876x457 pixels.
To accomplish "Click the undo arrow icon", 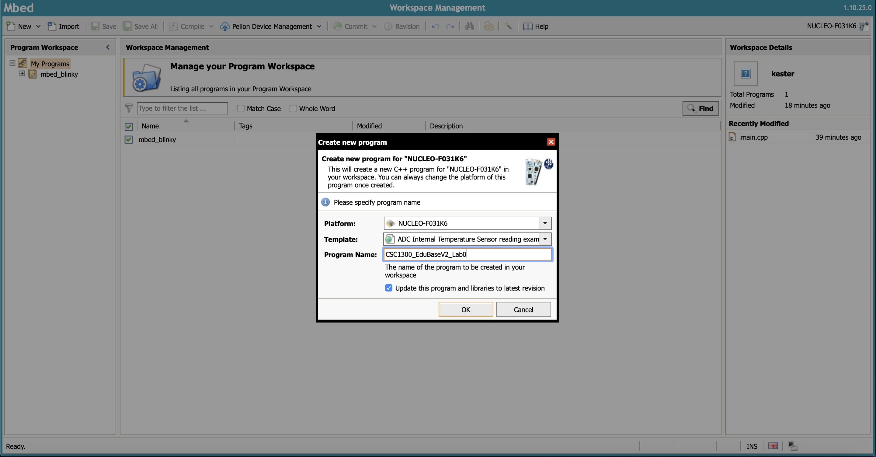I will [435, 26].
